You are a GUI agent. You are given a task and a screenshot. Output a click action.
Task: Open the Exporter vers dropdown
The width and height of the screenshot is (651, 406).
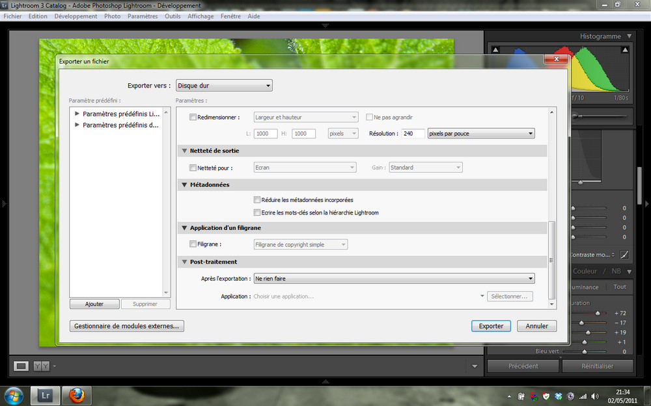[224, 86]
